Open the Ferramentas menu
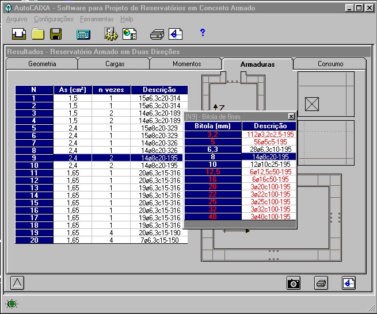 coord(97,19)
